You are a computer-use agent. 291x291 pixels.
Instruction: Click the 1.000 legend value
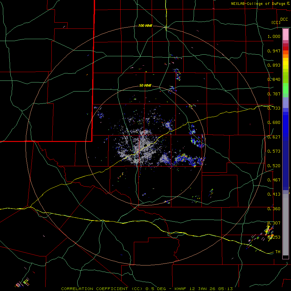(x=274, y=36)
